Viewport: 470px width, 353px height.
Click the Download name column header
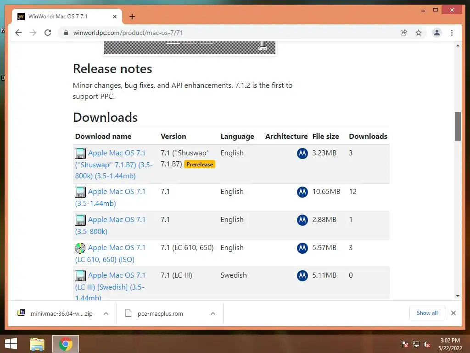103,136
